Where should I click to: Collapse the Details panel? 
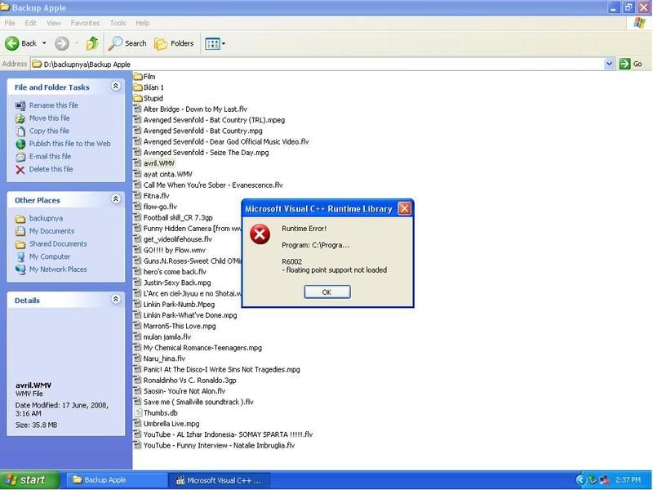click(116, 299)
